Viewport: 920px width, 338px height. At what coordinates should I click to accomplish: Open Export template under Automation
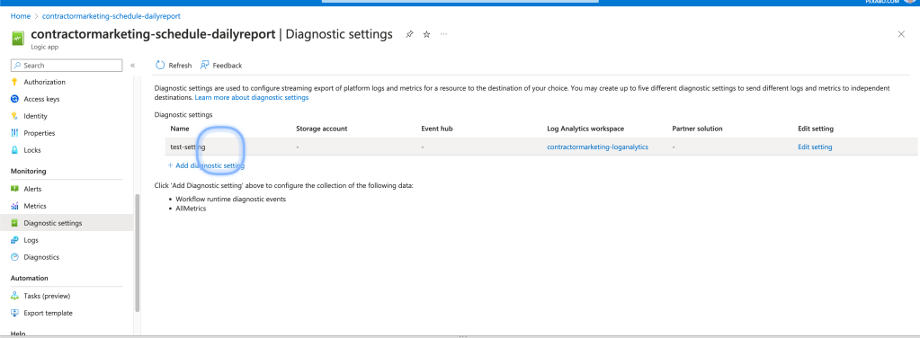(x=48, y=313)
